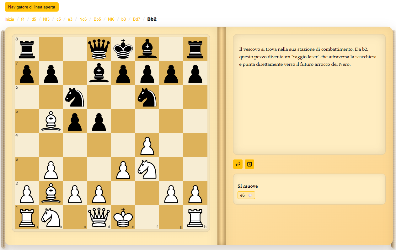Select the white queen on d1

(99, 217)
